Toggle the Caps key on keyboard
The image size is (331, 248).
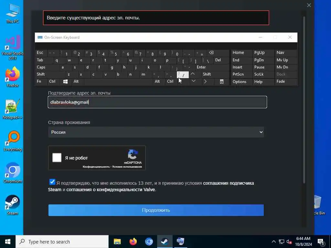point(46,67)
